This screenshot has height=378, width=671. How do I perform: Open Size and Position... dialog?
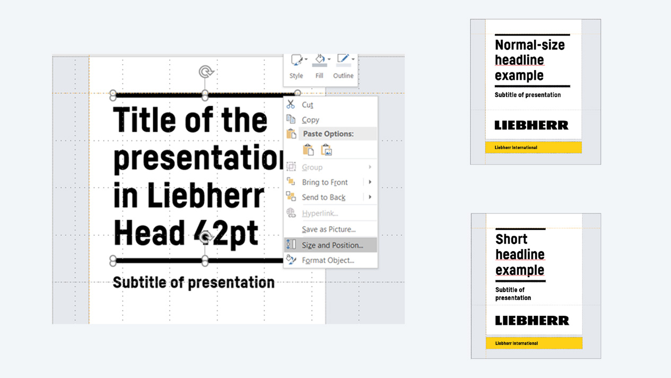point(332,245)
